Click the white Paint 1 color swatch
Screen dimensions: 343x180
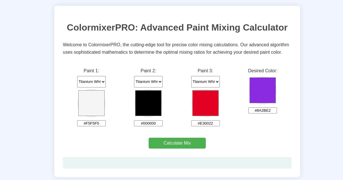tap(91, 103)
